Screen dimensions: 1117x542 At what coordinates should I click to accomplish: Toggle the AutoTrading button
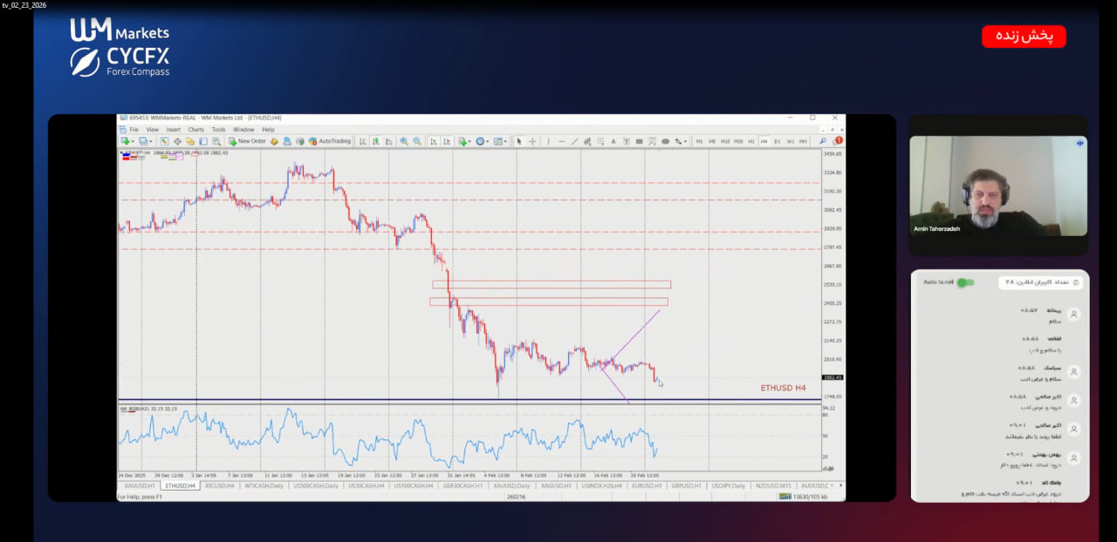pyautogui.click(x=330, y=141)
